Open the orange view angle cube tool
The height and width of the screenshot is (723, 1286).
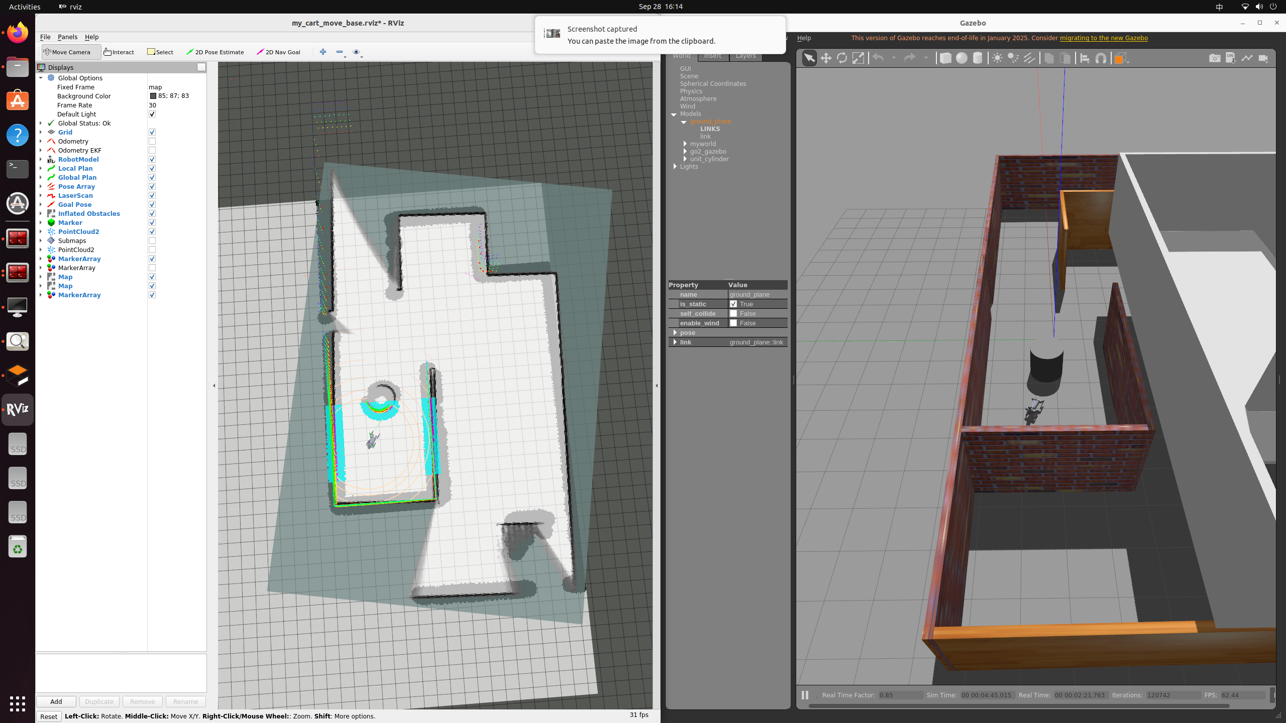coord(1120,58)
